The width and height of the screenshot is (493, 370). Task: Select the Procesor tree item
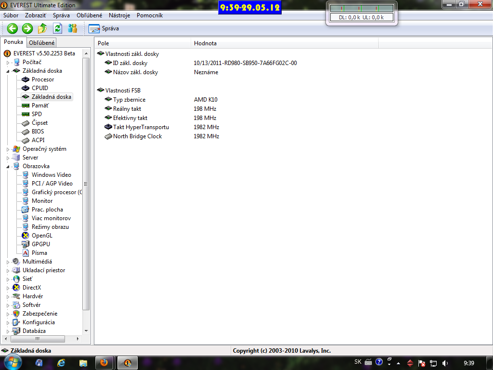point(43,79)
